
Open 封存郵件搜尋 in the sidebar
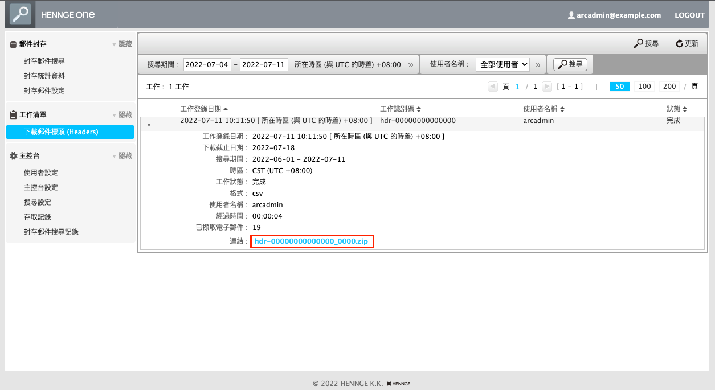(x=44, y=61)
